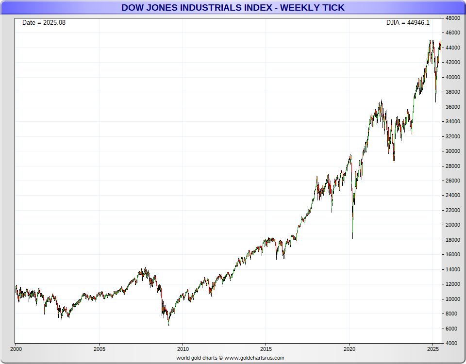Click the 2025 x-axis year label

click(x=433, y=349)
